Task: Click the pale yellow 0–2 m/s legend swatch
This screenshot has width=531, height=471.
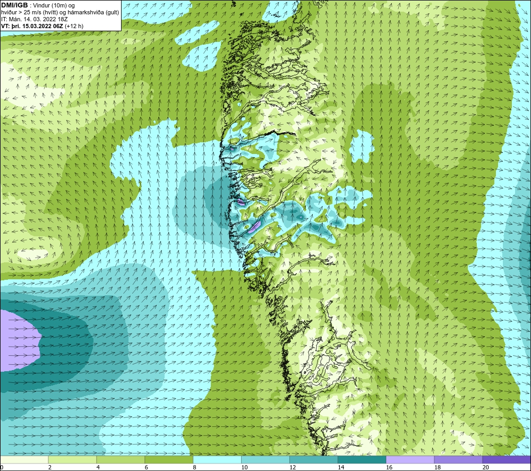Action: [24, 459]
